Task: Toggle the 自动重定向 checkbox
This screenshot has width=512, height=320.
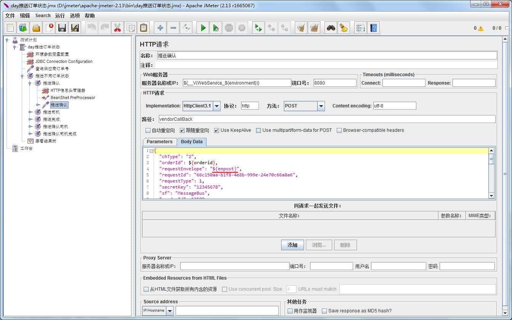Action: point(148,130)
